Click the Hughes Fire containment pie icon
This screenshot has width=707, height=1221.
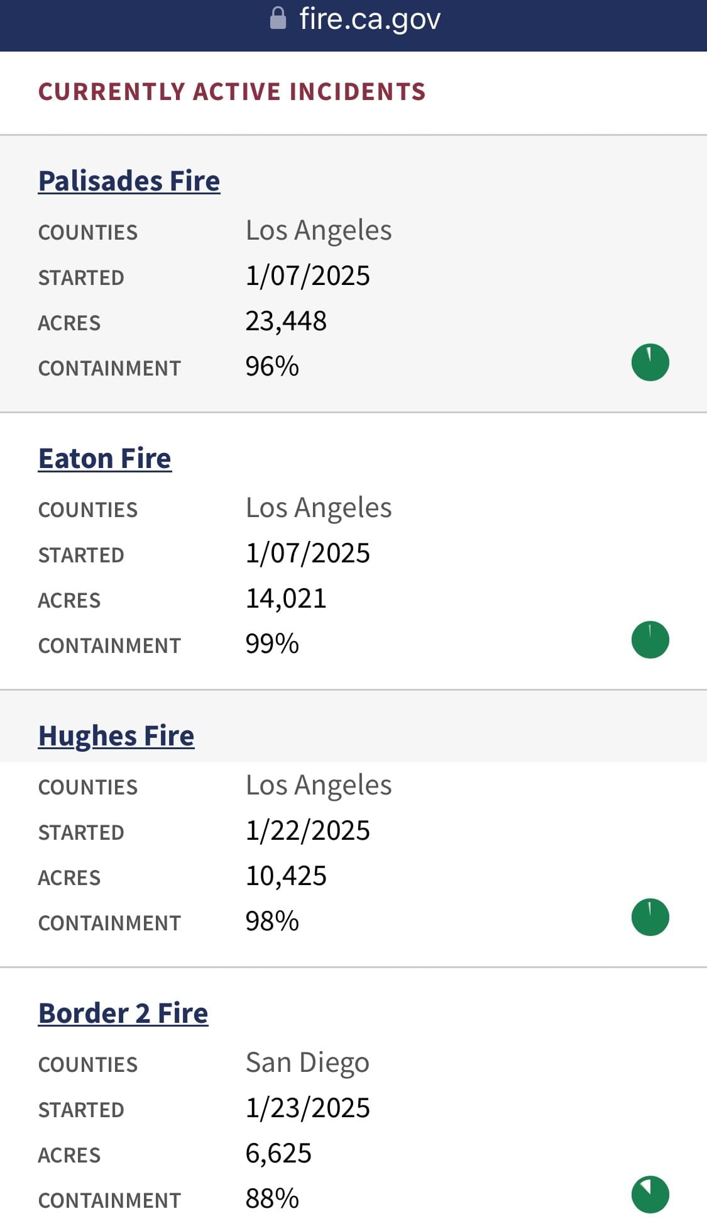[x=650, y=917]
